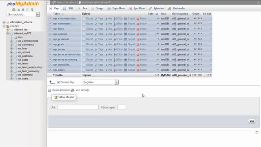Click Gözat icon for wp_term_relationships
This screenshot has height=147, width=261.
pos(84,55)
